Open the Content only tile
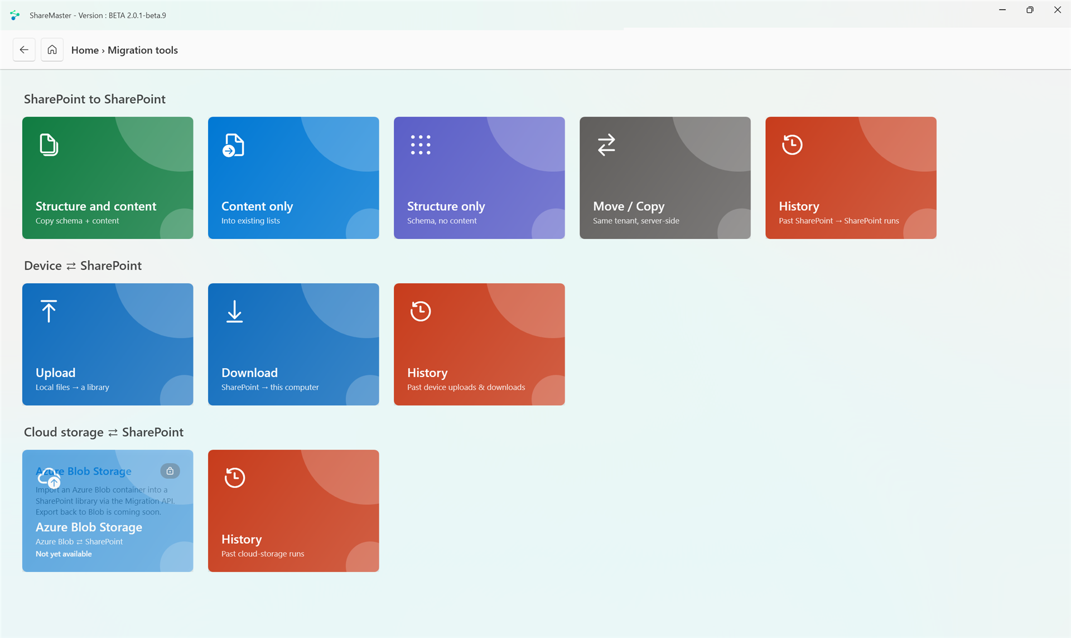1071x638 pixels. 293,178
